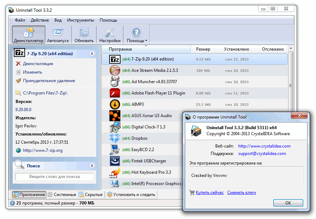Click the program list scrollbar up arrow
The image size is (316, 219).
click(291, 48)
